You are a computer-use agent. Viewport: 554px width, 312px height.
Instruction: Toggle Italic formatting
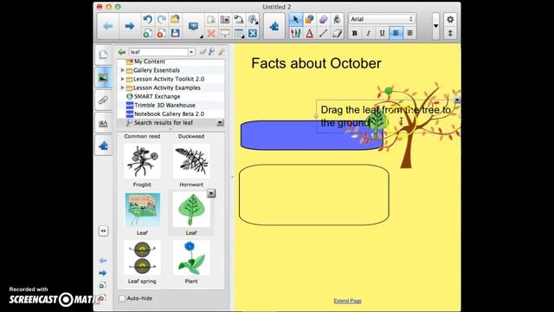pos(369,33)
